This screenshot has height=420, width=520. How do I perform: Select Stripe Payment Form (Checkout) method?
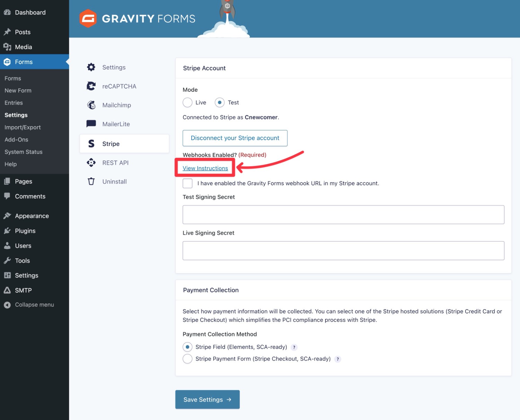[188, 359]
